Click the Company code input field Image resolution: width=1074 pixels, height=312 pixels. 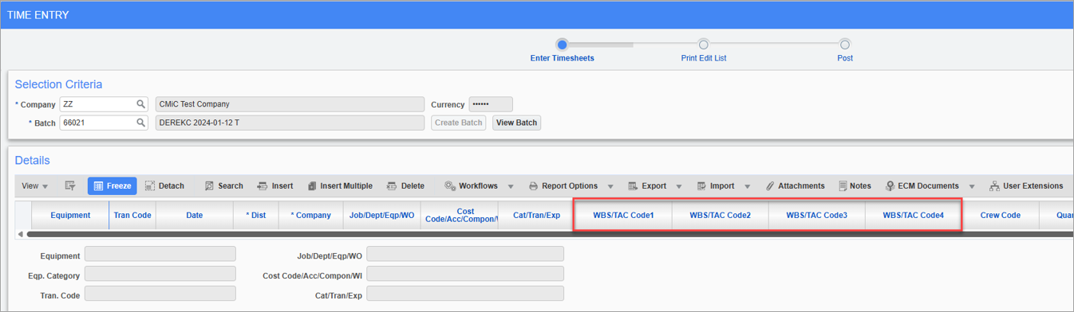click(97, 104)
